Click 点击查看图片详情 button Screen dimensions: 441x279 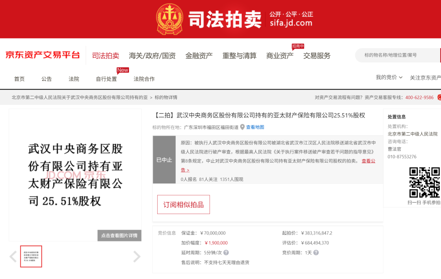click(119, 236)
